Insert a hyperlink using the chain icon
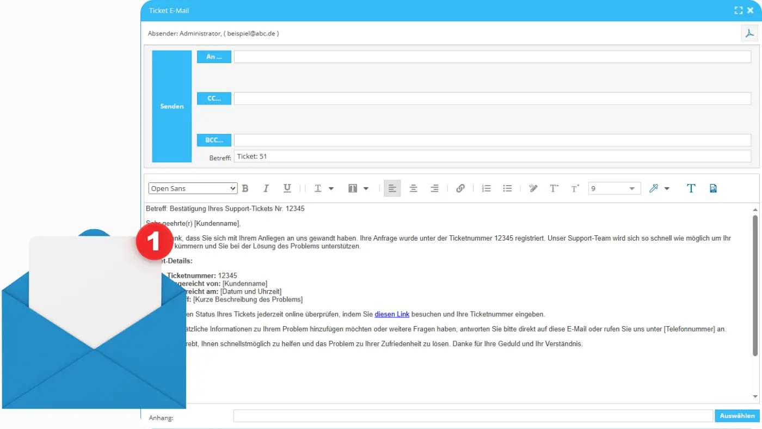The width and height of the screenshot is (762, 429). 460,188
